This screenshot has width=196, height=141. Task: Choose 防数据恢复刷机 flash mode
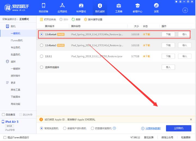tap(92, 128)
